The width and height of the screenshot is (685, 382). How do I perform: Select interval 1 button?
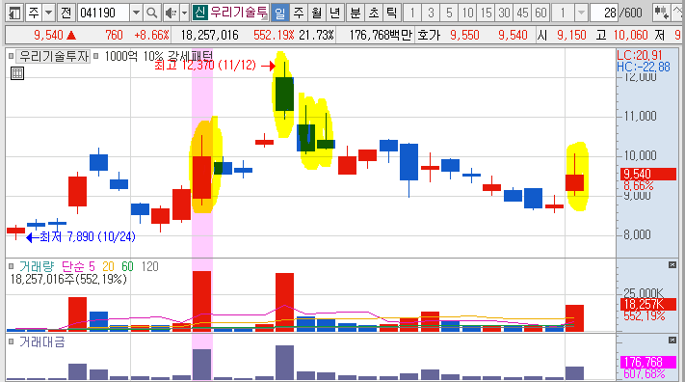click(x=412, y=13)
